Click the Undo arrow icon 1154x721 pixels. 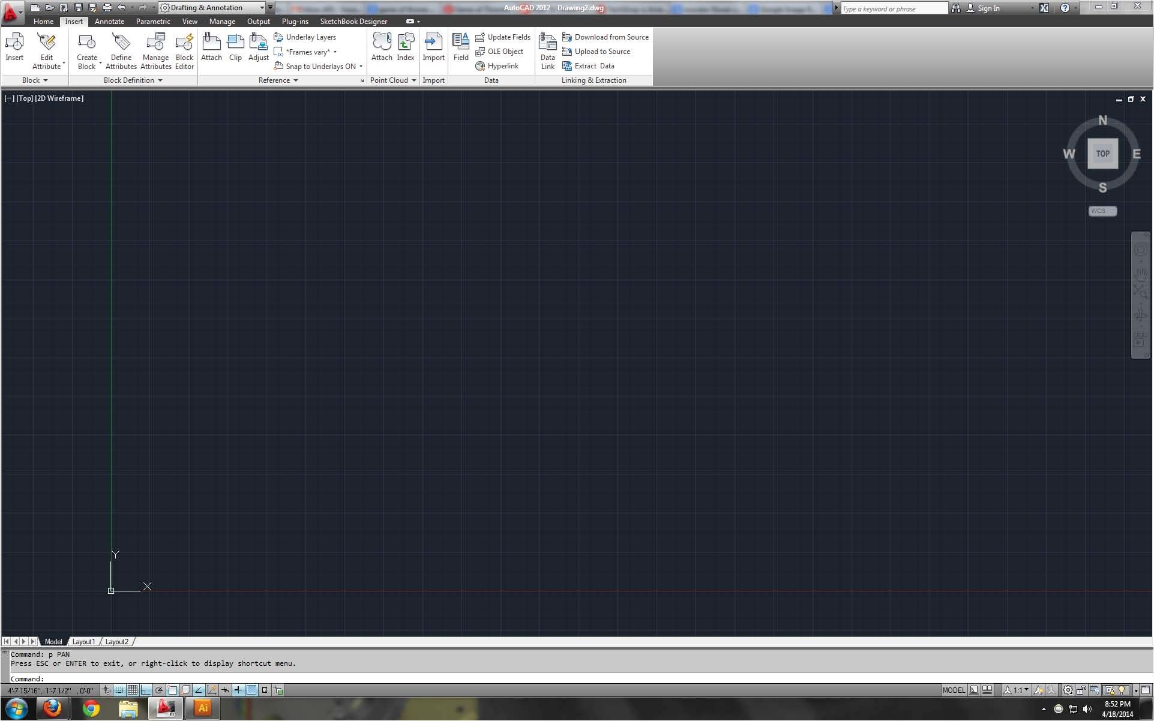[122, 8]
